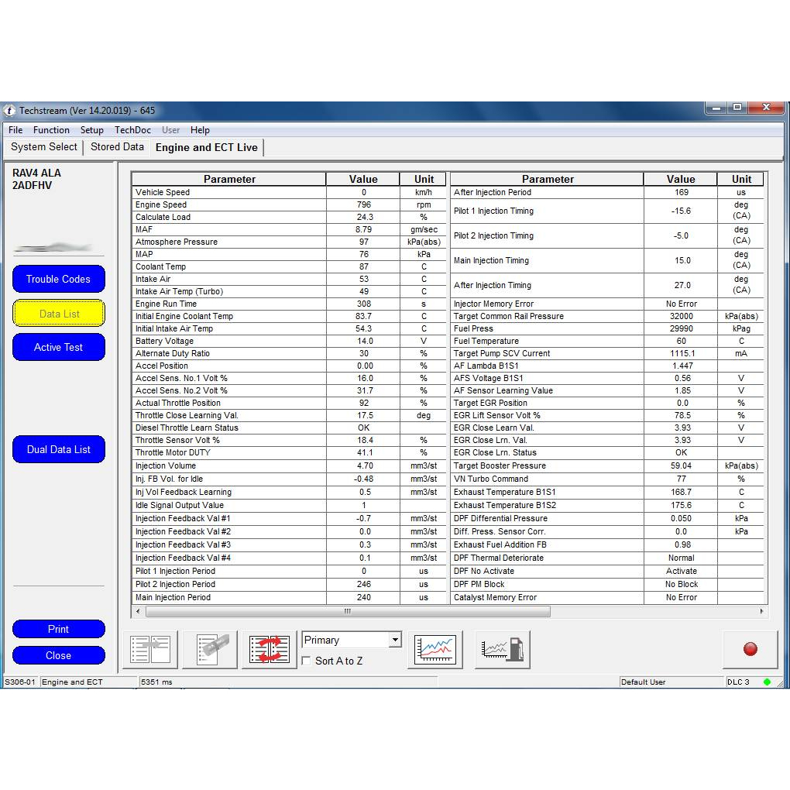Open the TechDoc menu

point(132,130)
